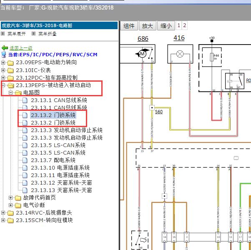The width and height of the screenshot is (251, 250).
Task: Click the switch symbol at diagram bottom left
Action: tap(140, 240)
